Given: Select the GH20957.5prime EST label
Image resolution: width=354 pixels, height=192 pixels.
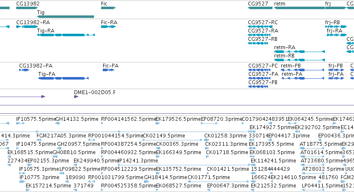Looking at the screenshot, I should point(78,144).
